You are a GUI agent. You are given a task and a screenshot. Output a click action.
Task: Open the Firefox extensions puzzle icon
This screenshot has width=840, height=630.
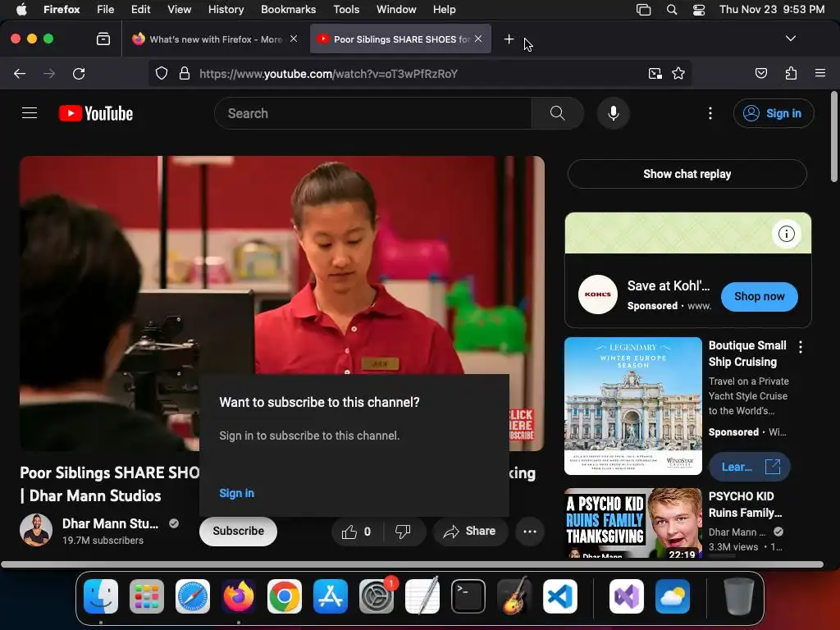tap(791, 73)
